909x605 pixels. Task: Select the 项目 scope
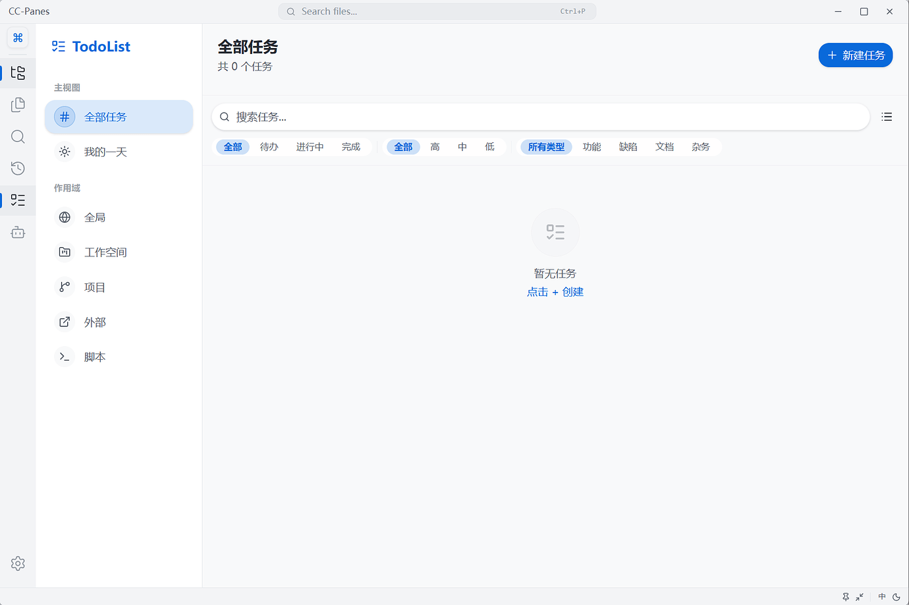click(x=119, y=287)
